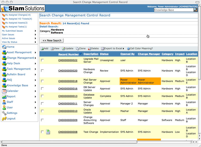Click the Home house icon
201x147 pixels.
(x=4, y=47)
